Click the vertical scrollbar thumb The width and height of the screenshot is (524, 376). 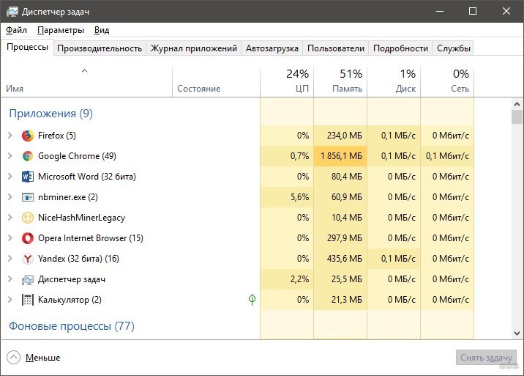[517, 117]
